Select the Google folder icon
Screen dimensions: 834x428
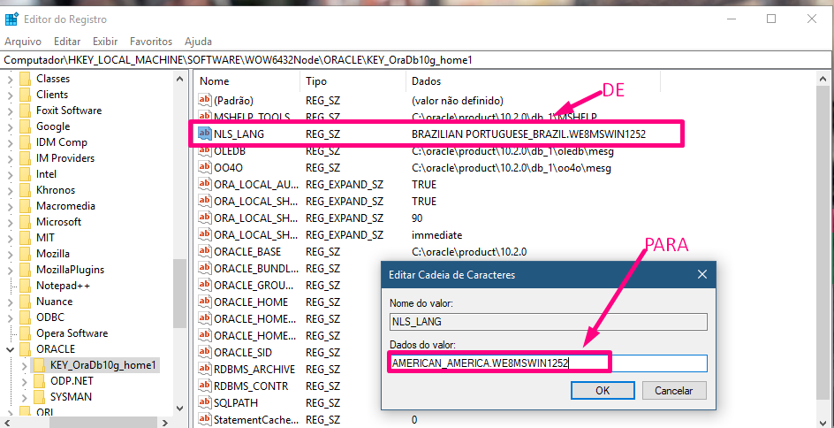25,126
